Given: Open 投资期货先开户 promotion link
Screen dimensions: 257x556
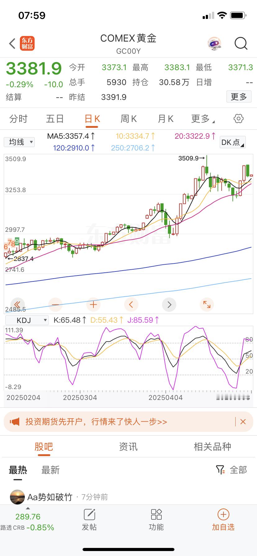Looking at the screenshot, I should 96,422.
